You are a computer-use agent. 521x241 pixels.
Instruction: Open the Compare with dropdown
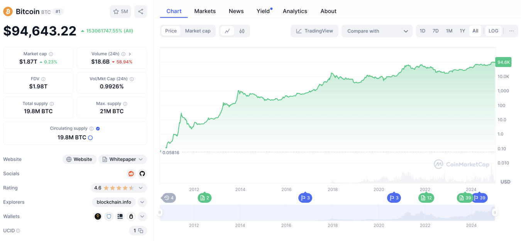pos(377,31)
